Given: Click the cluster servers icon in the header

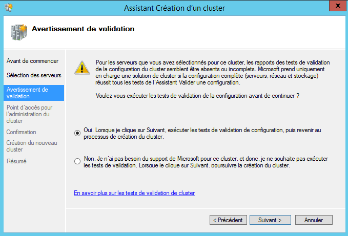Looking at the screenshot, I should pyautogui.click(x=19, y=31).
